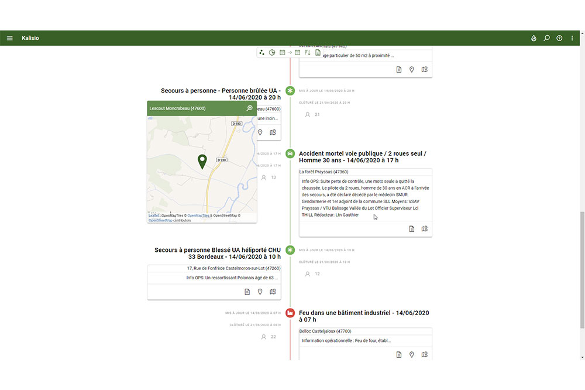Pick the end date calendar icon
The width and height of the screenshot is (585, 390).
[297, 53]
